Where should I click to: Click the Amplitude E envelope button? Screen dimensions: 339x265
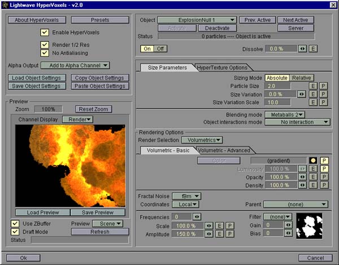[219, 234]
